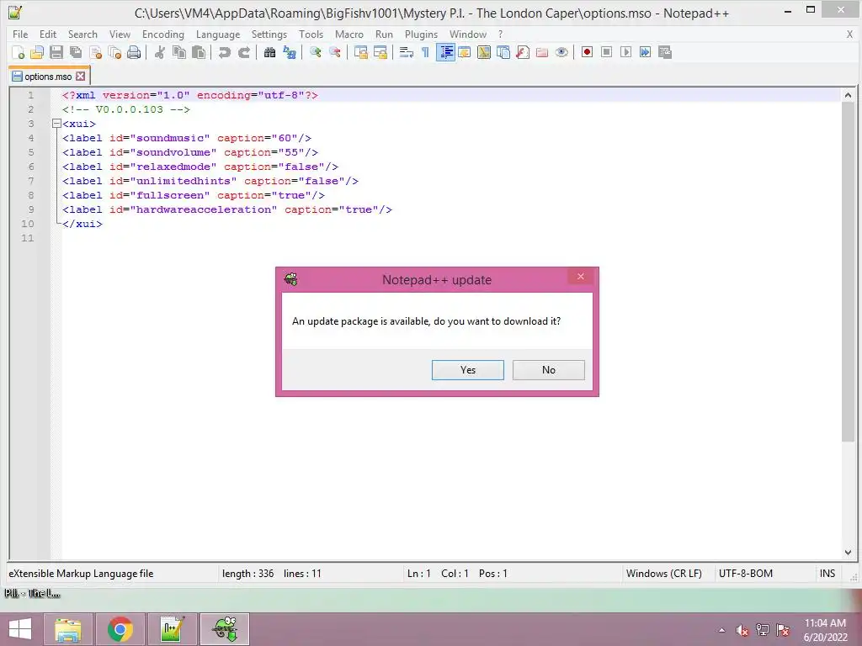Viewport: 862px width, 646px height.
Task: Toggle synchronized vertical scrolling icon
Action: click(x=361, y=53)
